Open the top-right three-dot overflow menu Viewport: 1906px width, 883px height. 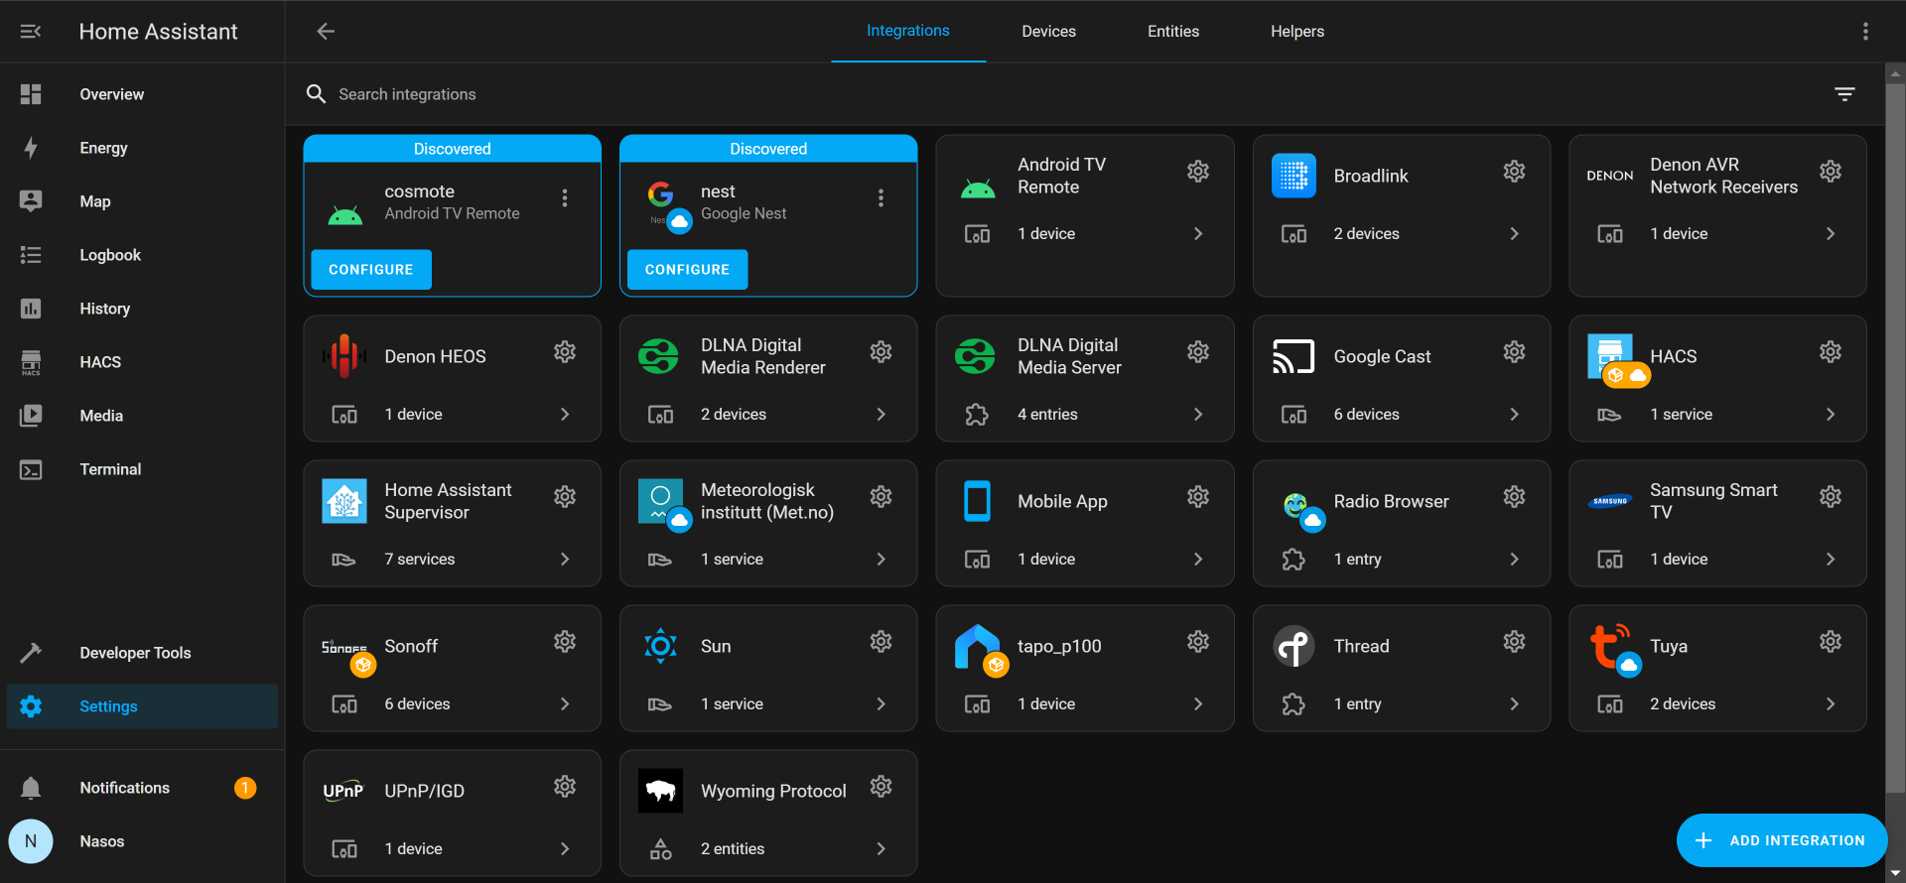click(x=1865, y=32)
